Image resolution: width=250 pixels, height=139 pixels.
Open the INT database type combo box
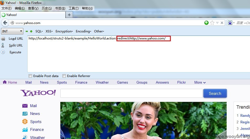[x=12, y=31]
